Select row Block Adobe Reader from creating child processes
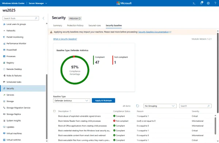The width and height of the screenshot is (219, 143). tap(133, 121)
